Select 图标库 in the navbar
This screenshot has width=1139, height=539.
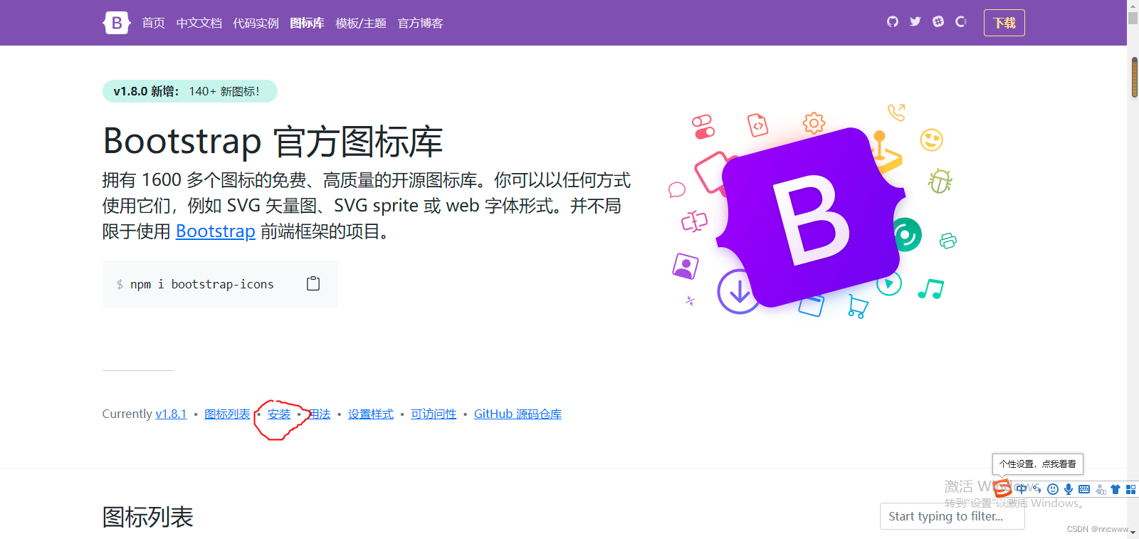pyautogui.click(x=307, y=23)
